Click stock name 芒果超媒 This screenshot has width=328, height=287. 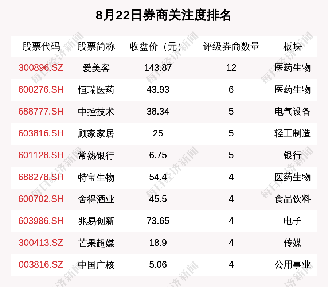[96, 243]
